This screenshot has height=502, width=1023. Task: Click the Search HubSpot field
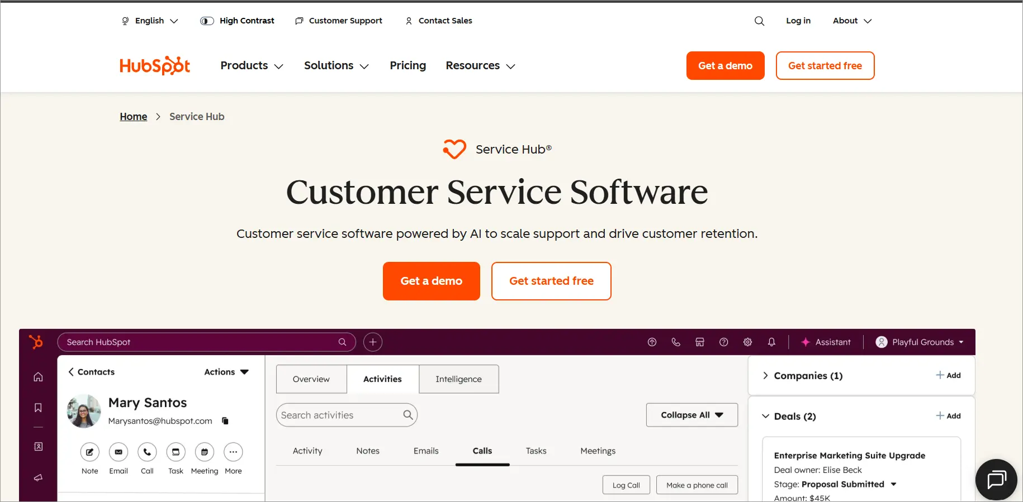pyautogui.click(x=206, y=342)
